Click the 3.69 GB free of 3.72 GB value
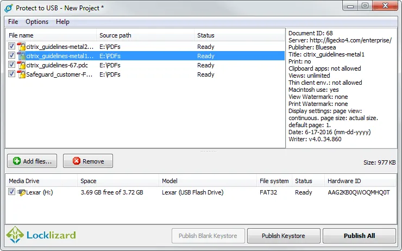 coord(112,192)
